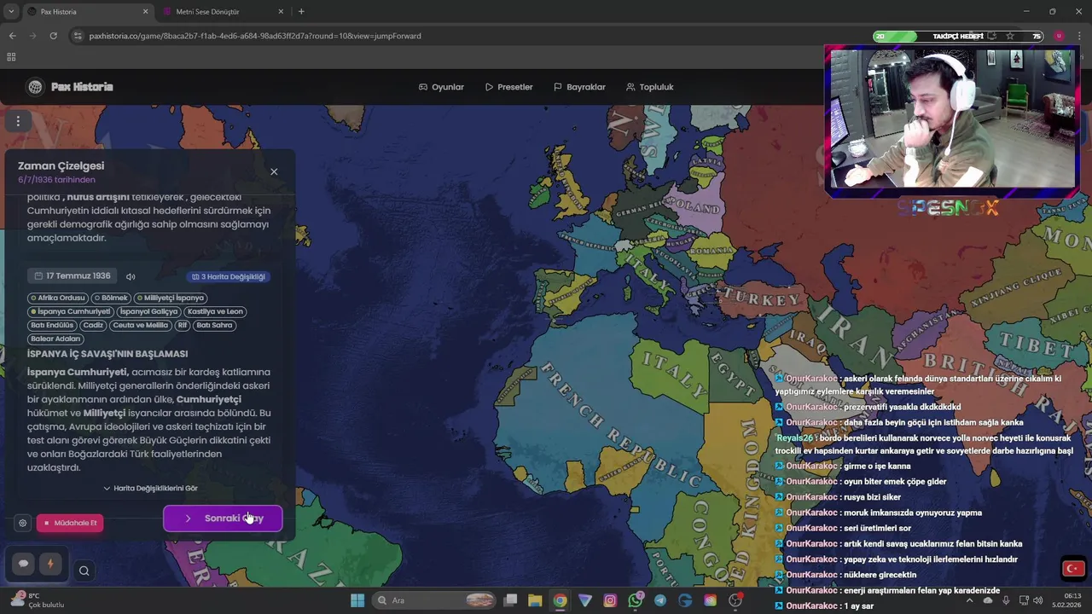Expand Harita Değişikliklerini Gör
The width and height of the screenshot is (1092, 614).
150,489
